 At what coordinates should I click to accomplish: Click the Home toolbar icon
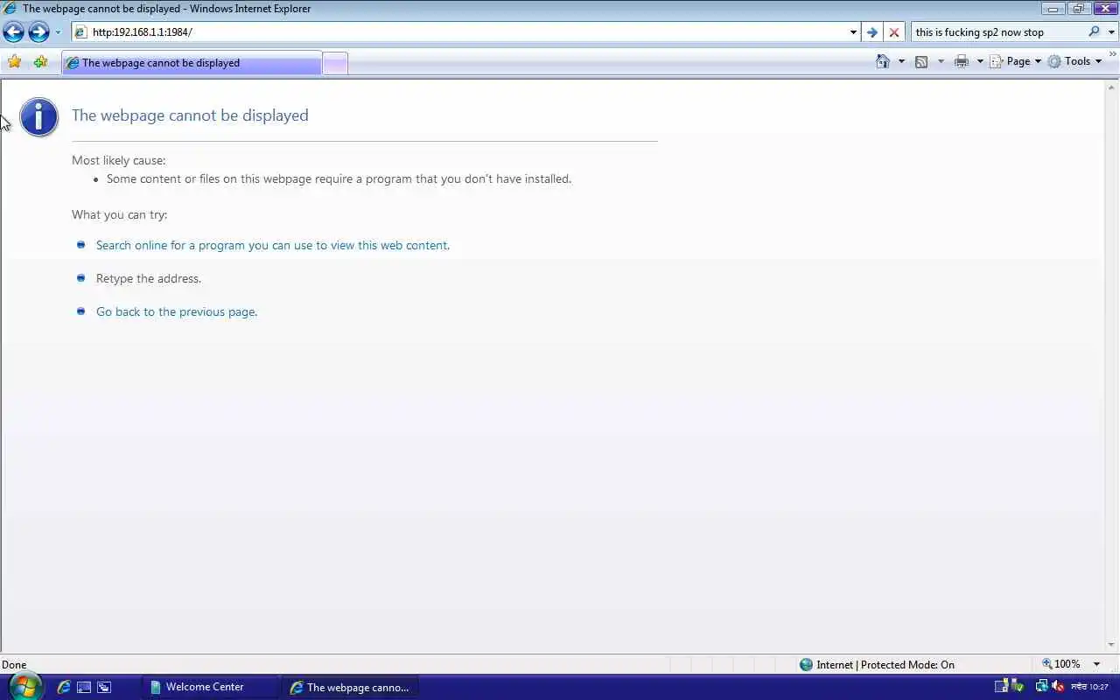pyautogui.click(x=883, y=61)
